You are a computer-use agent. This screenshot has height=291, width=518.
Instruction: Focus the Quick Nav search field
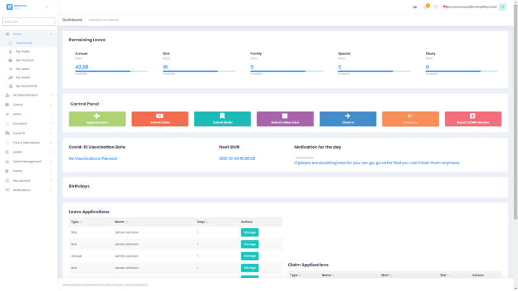pos(28,21)
